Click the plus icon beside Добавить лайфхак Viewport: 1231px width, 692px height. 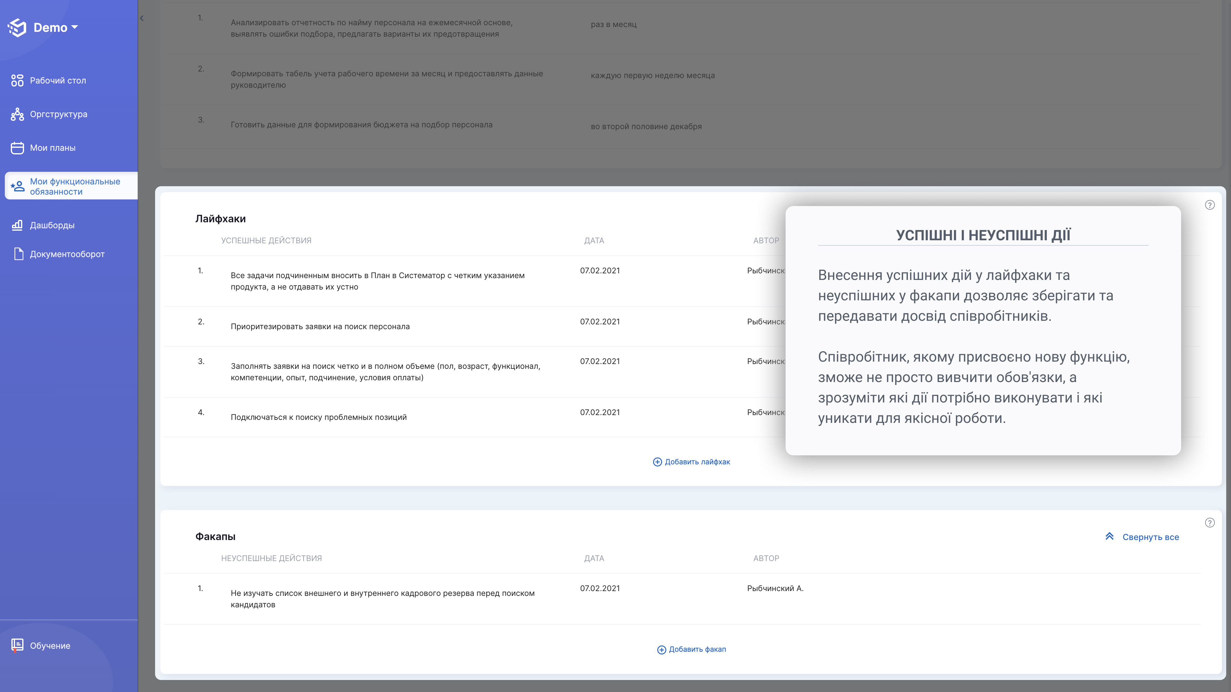pos(658,462)
